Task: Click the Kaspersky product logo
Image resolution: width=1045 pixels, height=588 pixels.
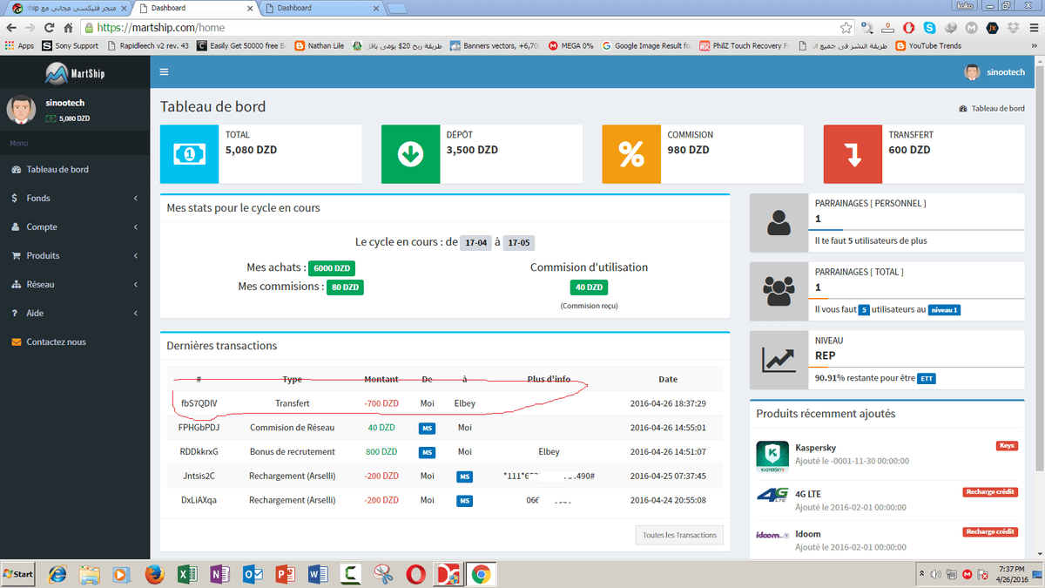Action: (771, 456)
